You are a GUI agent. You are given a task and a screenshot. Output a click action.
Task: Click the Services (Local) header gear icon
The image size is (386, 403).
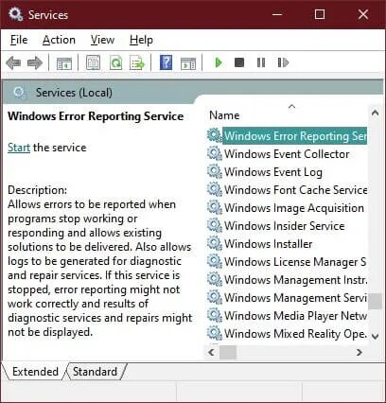[19, 93]
